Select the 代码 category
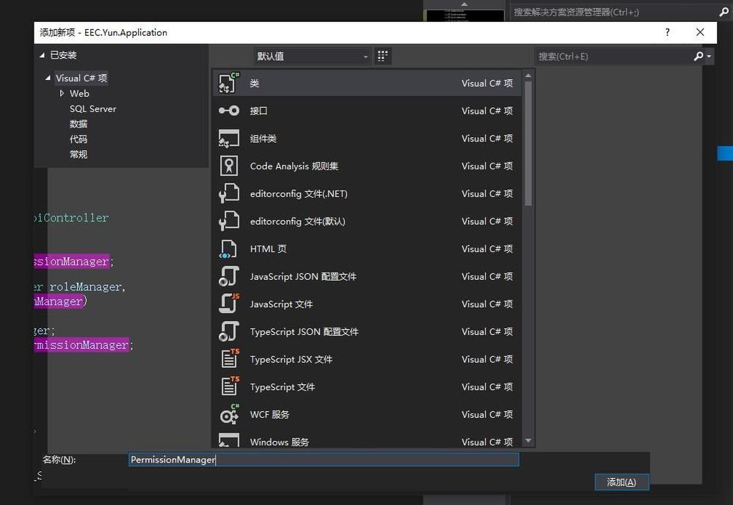733x505 pixels. [78, 139]
